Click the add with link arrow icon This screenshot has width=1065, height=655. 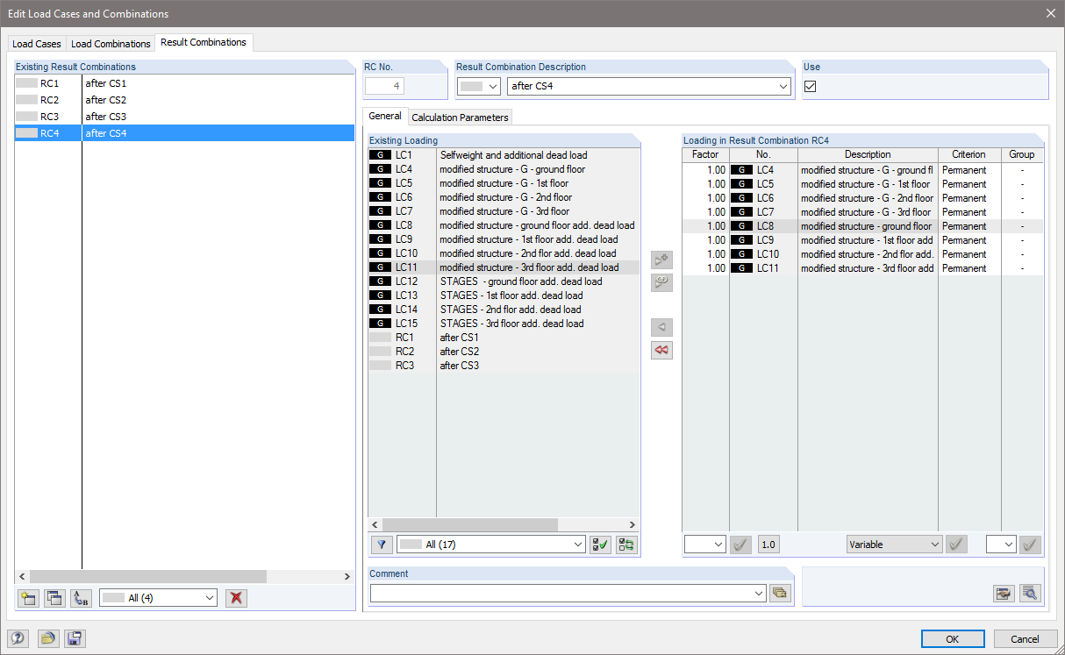(661, 282)
